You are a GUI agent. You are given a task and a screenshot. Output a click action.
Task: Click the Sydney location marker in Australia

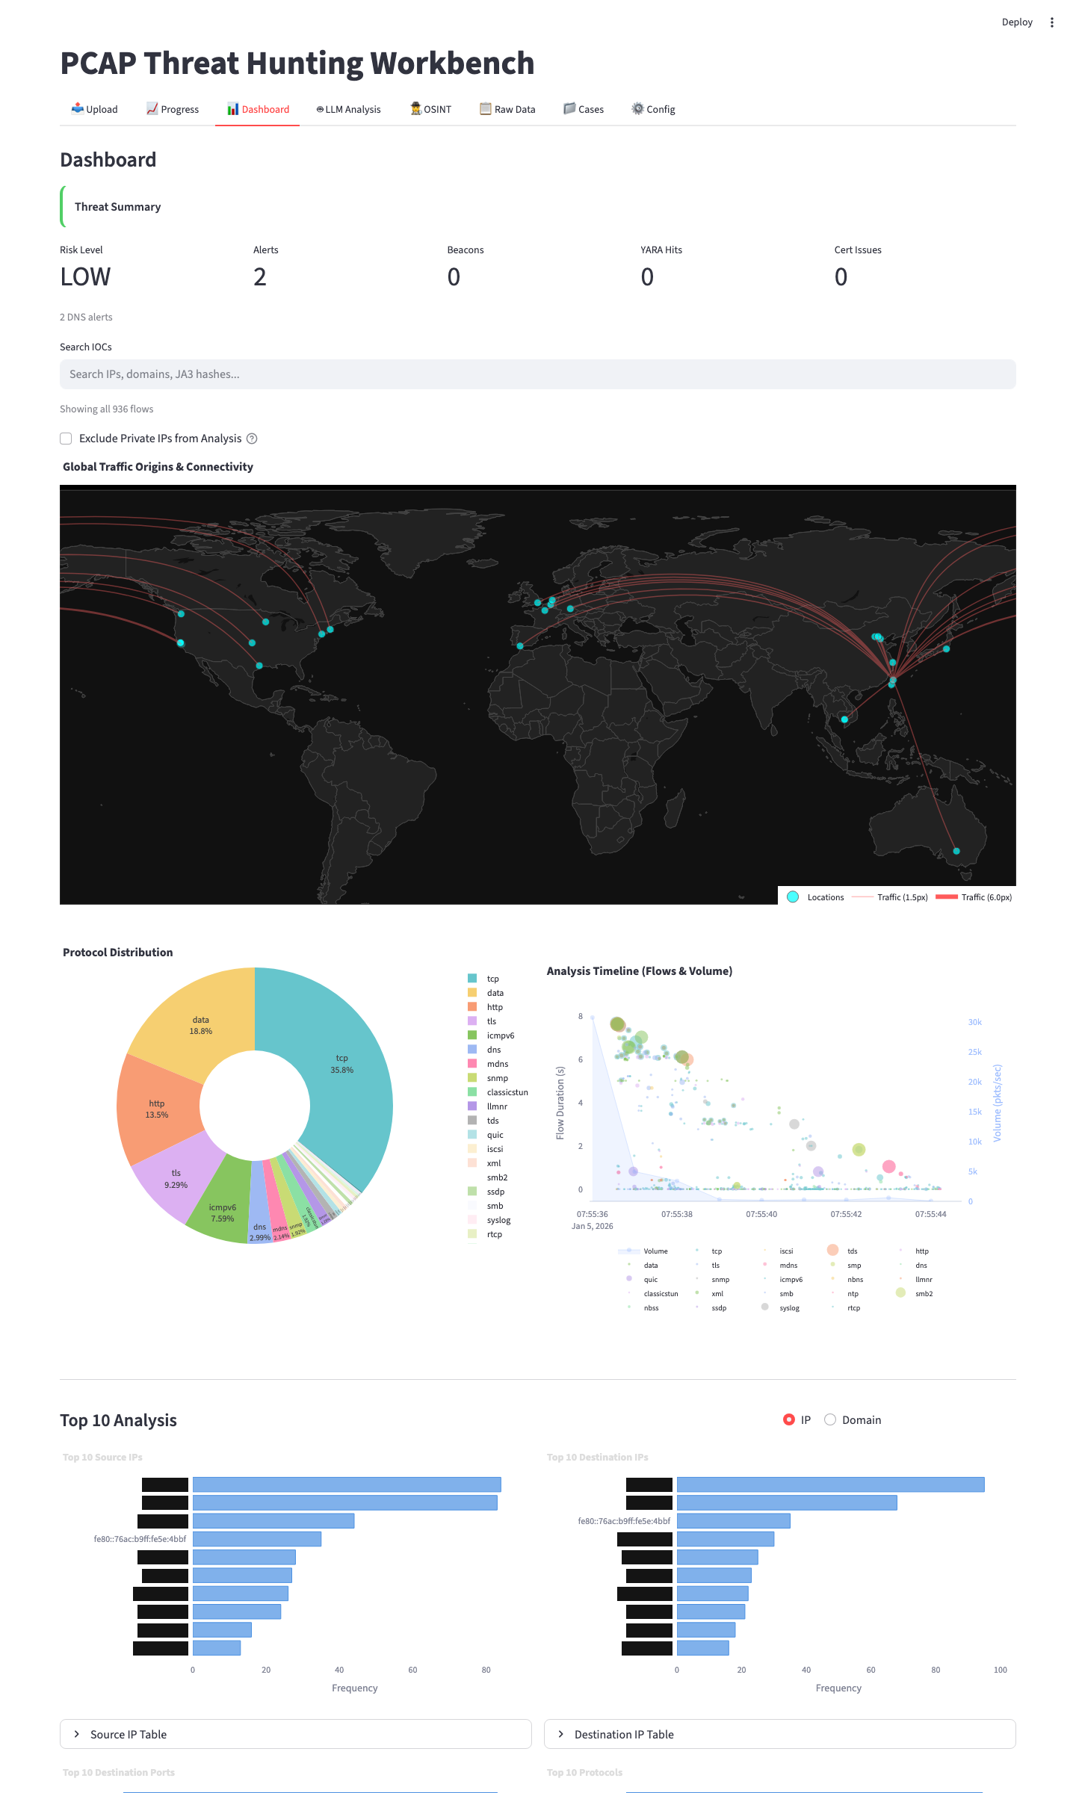[956, 851]
